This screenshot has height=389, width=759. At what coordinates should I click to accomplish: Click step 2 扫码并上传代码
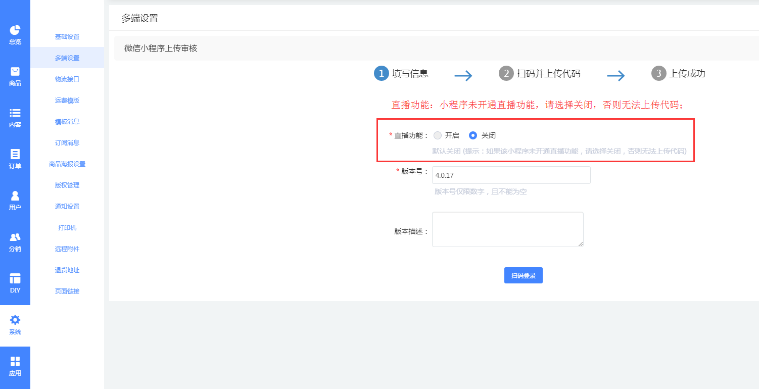point(539,74)
